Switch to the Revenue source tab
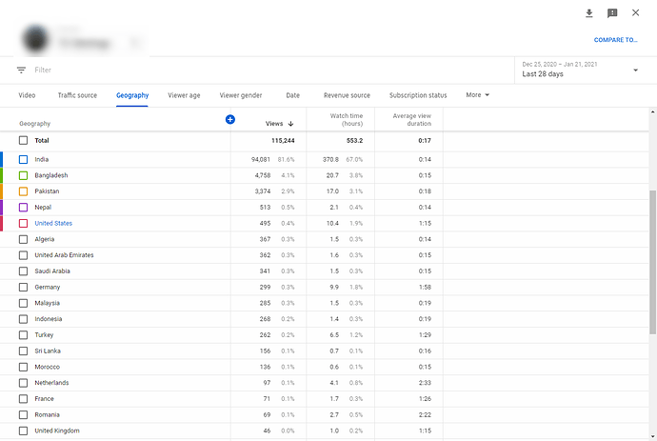This screenshot has height=441, width=657. coord(347,95)
